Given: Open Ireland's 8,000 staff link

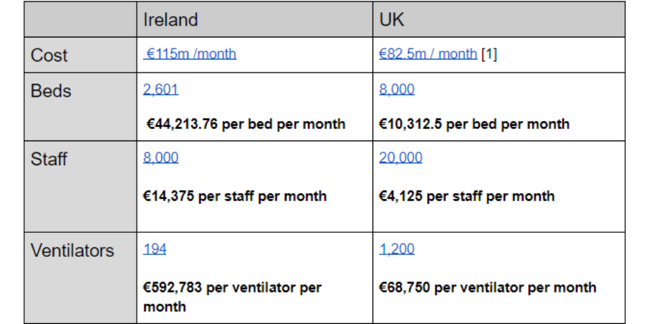Looking at the screenshot, I should click(160, 158).
